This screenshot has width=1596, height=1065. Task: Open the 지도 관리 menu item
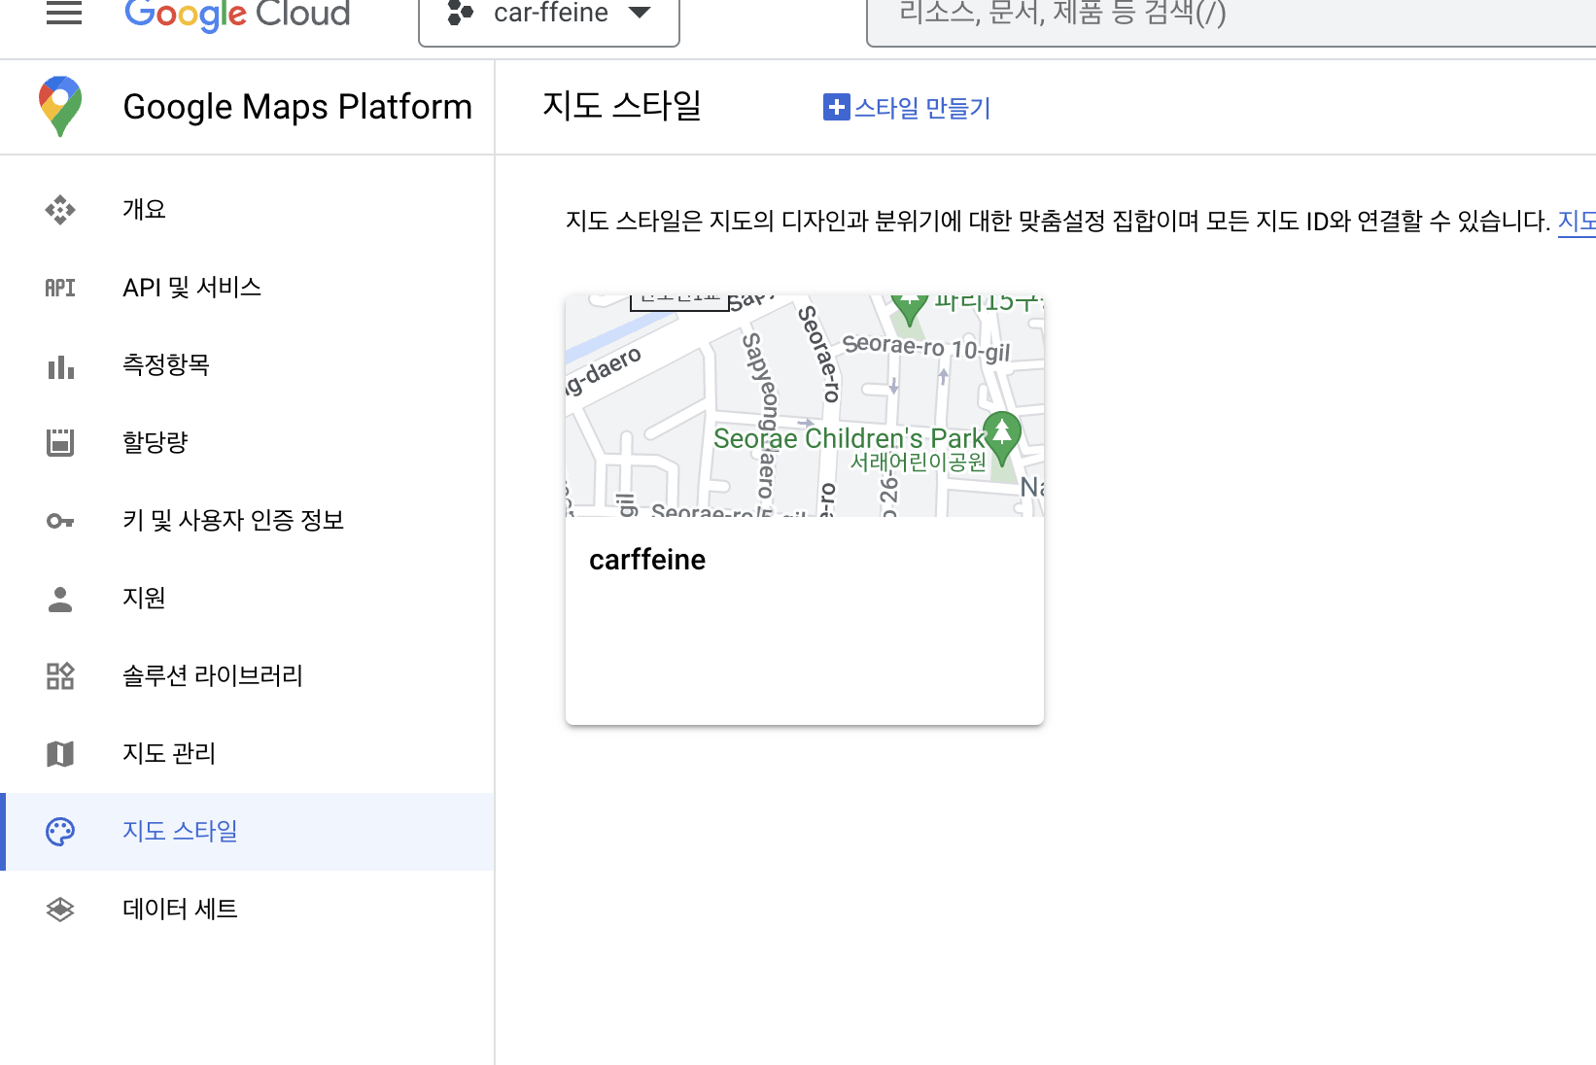pyautogui.click(x=247, y=754)
